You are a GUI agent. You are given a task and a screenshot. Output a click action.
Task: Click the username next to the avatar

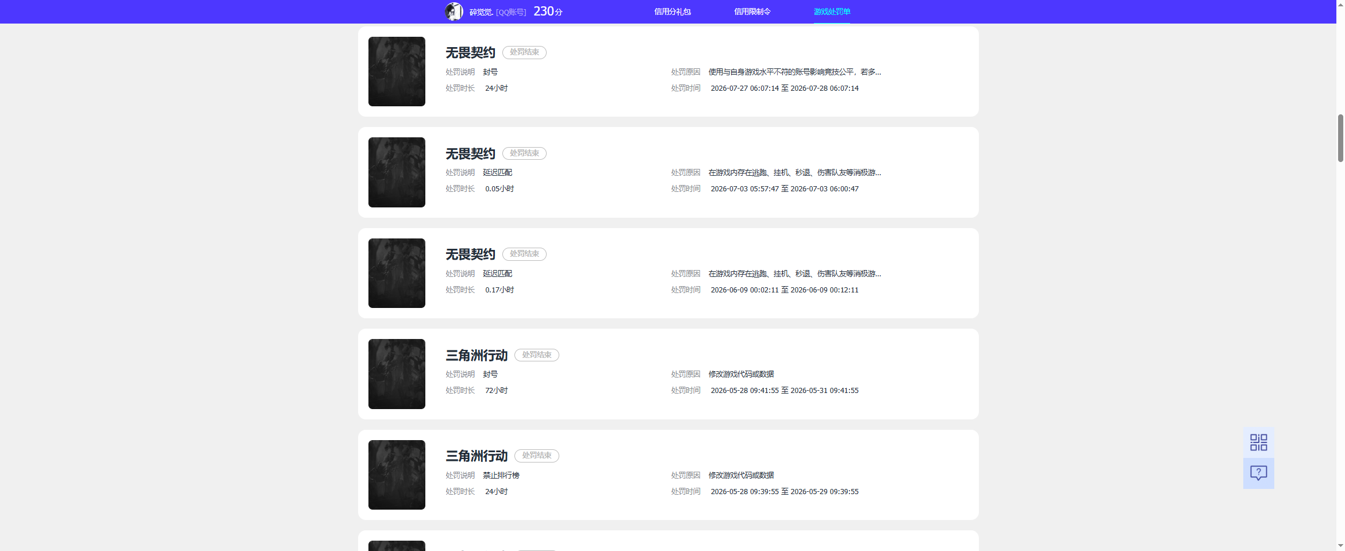pyautogui.click(x=481, y=12)
